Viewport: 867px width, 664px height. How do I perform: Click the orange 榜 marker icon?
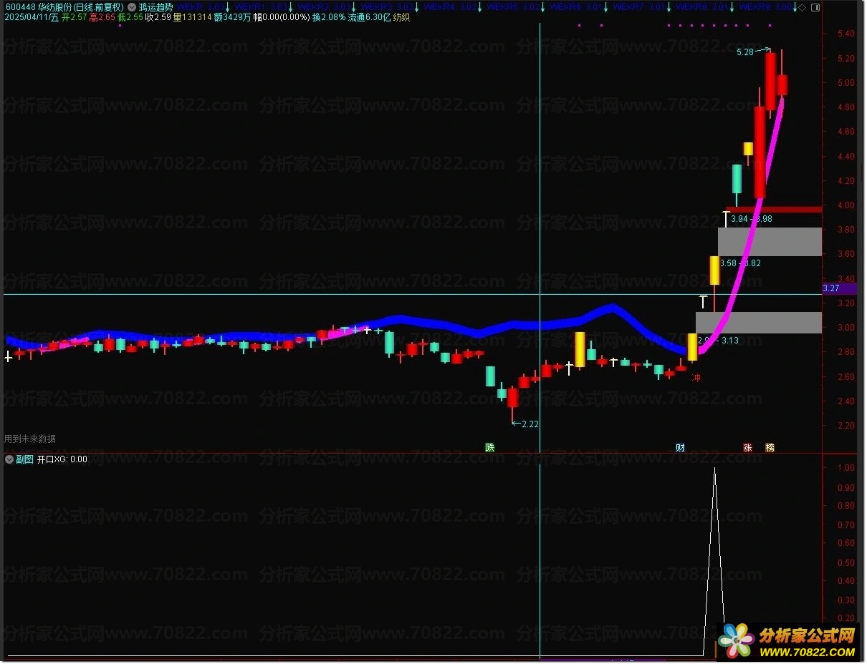click(x=770, y=448)
